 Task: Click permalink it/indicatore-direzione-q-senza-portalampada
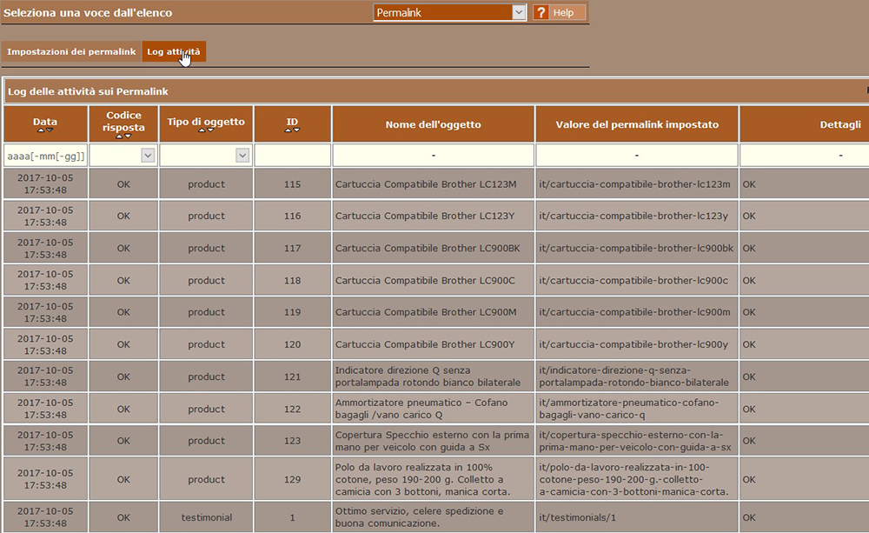pyautogui.click(x=634, y=376)
